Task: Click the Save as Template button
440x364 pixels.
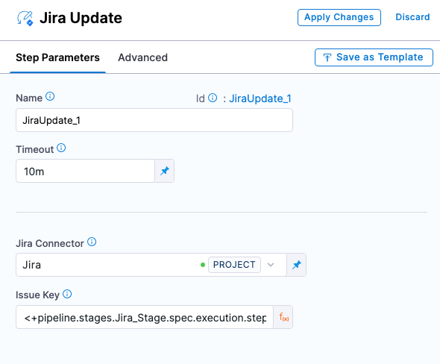Action: pos(374,57)
